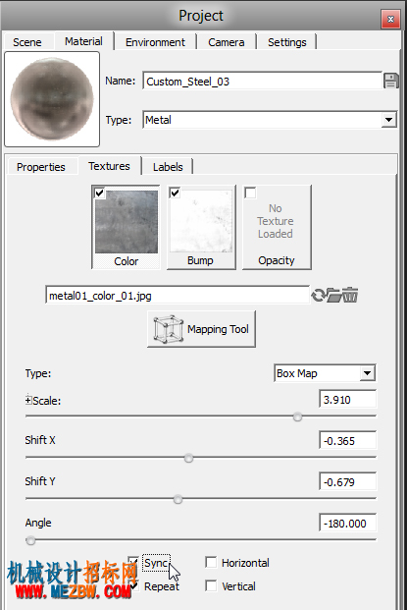Click the Angle value field -180.000
407x610 pixels.
(347, 524)
